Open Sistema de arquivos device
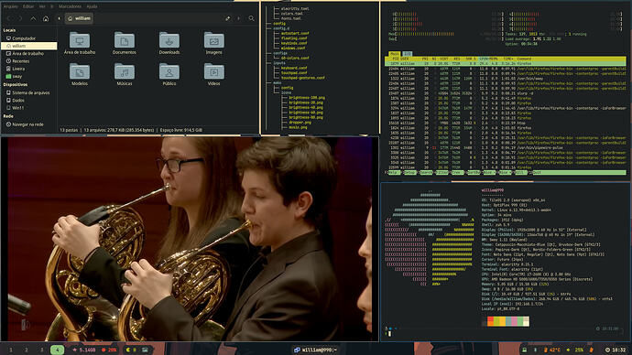 pos(29,92)
